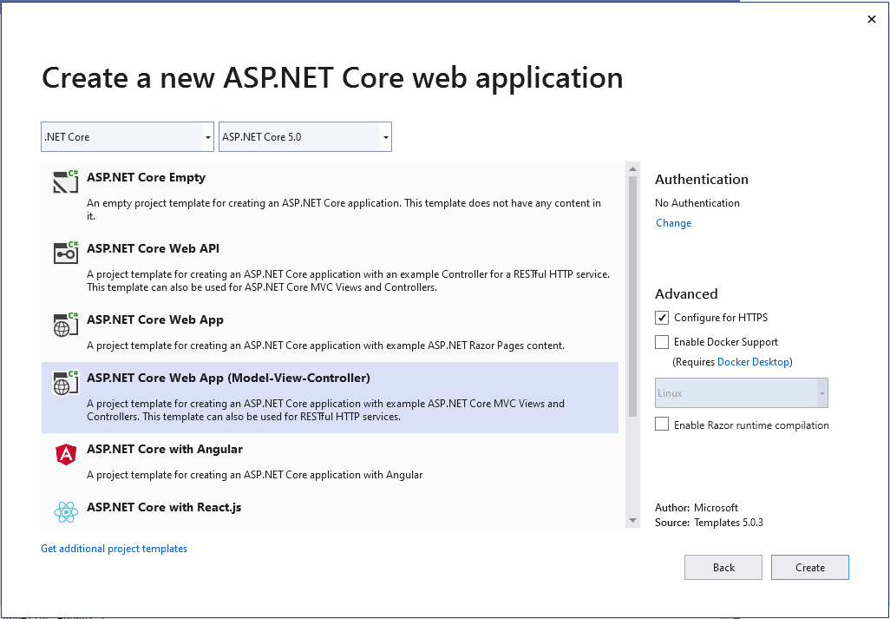Toggle the Configure for HTTPS checkbox
Image resolution: width=890 pixels, height=619 pixels.
[x=663, y=318]
